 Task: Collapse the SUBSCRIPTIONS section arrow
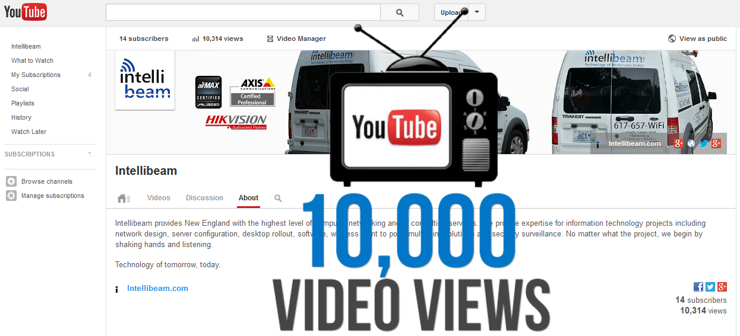[x=90, y=154]
